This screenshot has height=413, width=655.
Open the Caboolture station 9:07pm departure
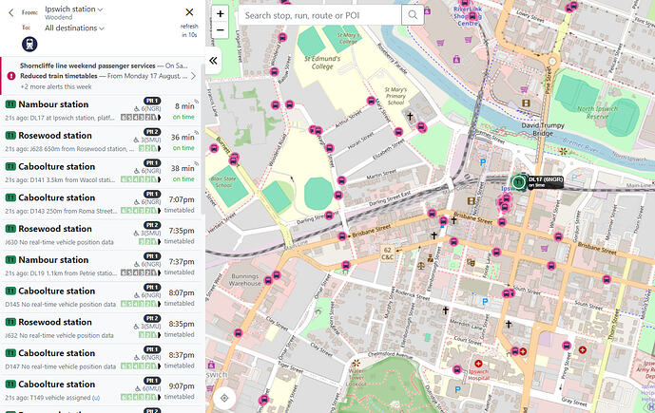pyautogui.click(x=101, y=390)
